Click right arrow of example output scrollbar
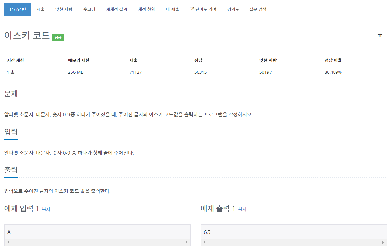The width and height of the screenshot is (392, 251). point(383,242)
